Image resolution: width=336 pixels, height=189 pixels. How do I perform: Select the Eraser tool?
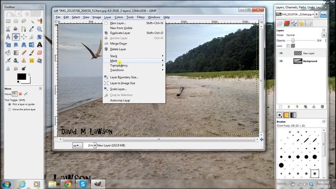pos(39,52)
